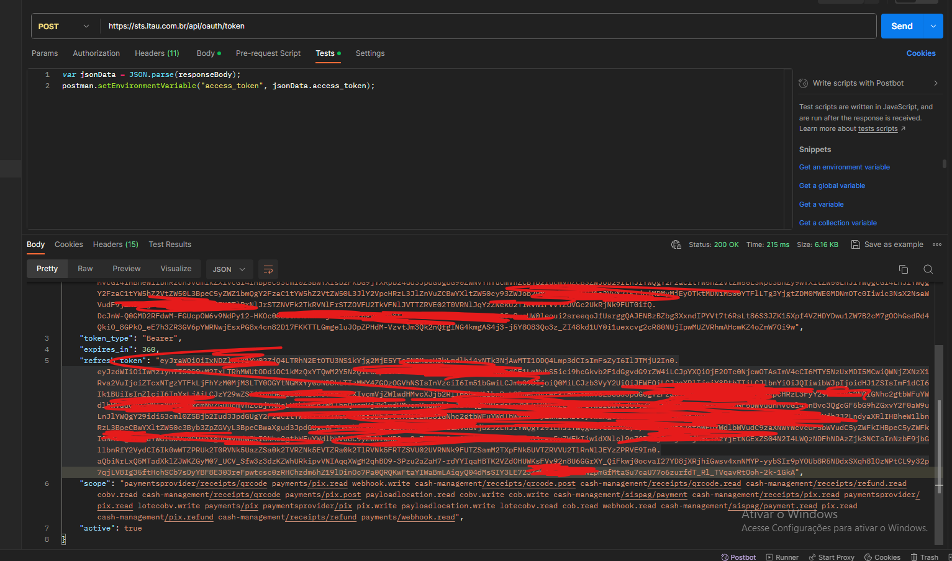
Task: Insert Get a global variable snippet
Action: click(x=832, y=186)
